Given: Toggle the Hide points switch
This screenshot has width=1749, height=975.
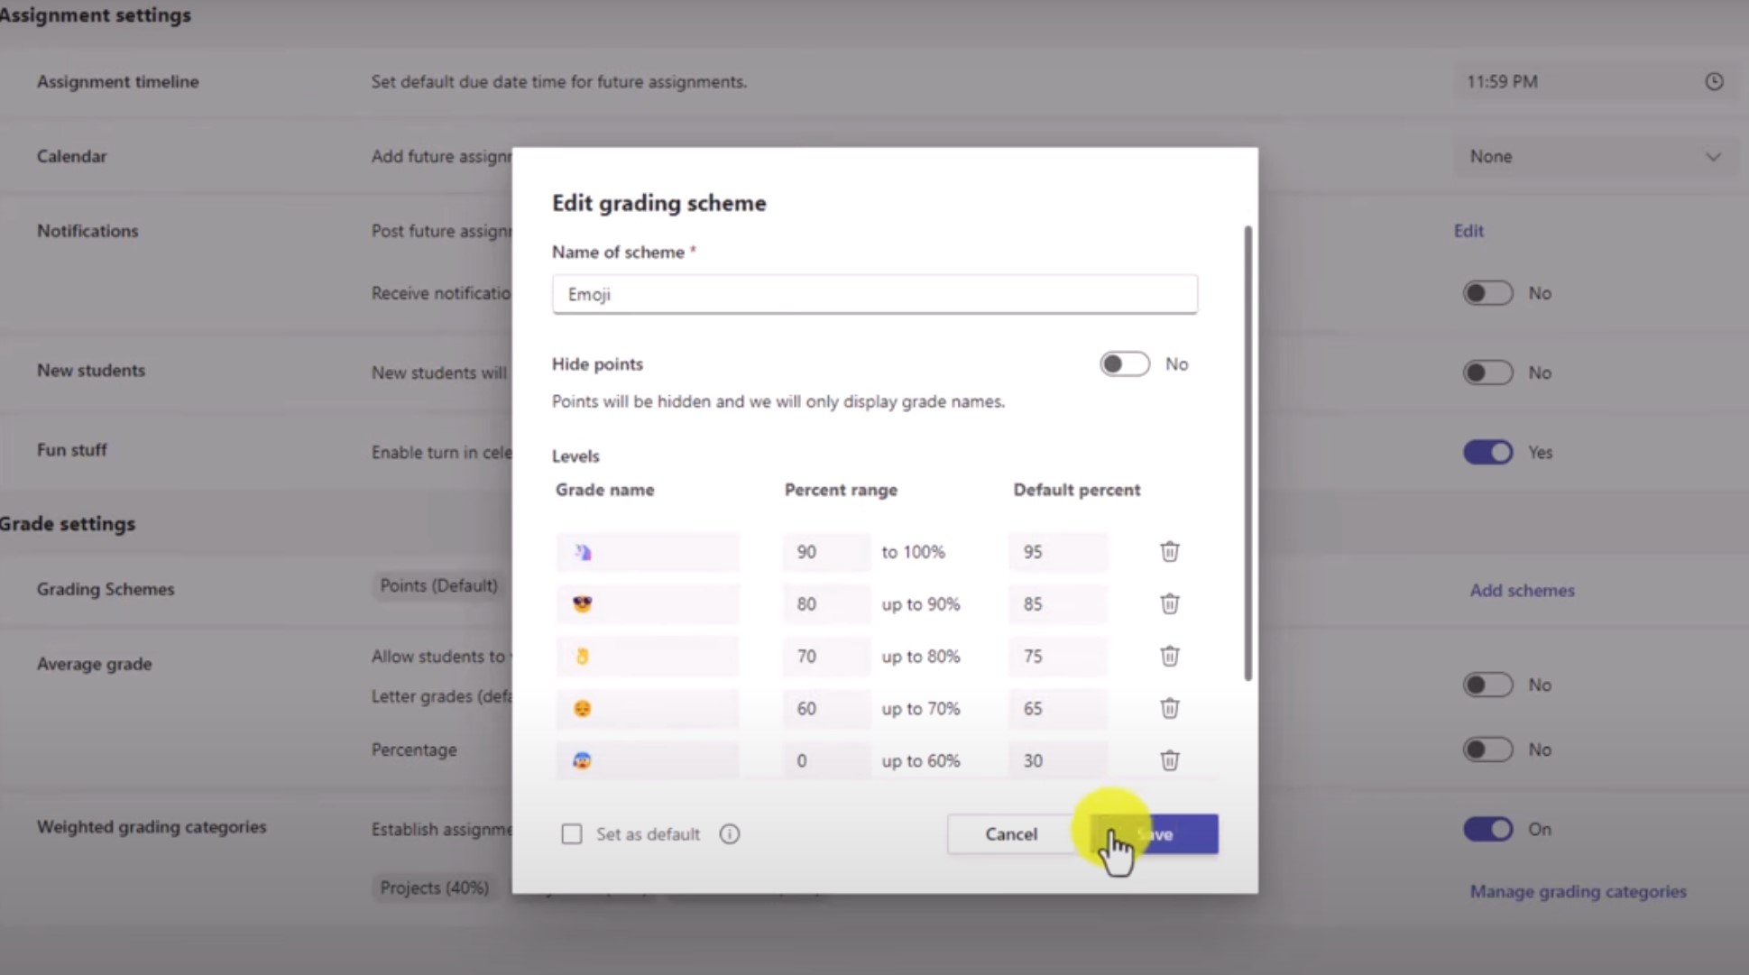Looking at the screenshot, I should pyautogui.click(x=1124, y=364).
